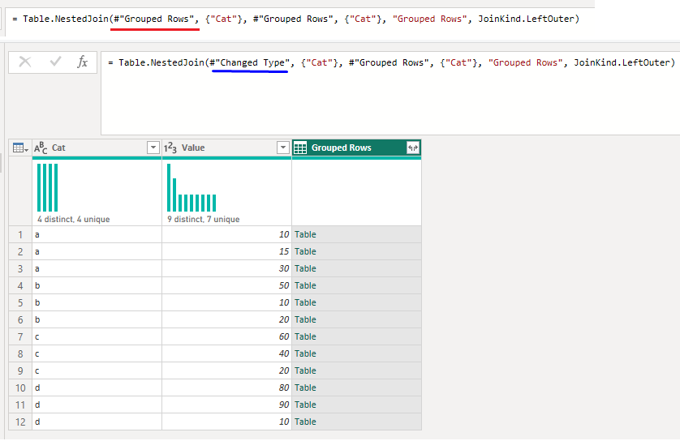Open the Table link in row 1

click(305, 234)
